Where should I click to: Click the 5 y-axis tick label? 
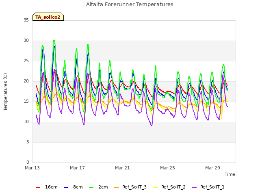tap(28, 142)
